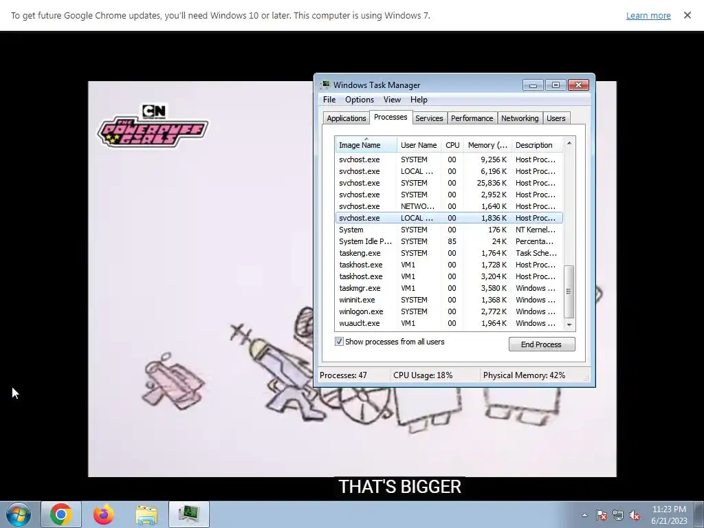Screen dimensions: 704x528
Task: Select the svchost.exe row using 6,196 K
Action: [x=448, y=171]
